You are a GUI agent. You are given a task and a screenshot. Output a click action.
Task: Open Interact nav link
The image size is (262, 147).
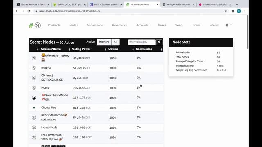pyautogui.click(x=215, y=25)
